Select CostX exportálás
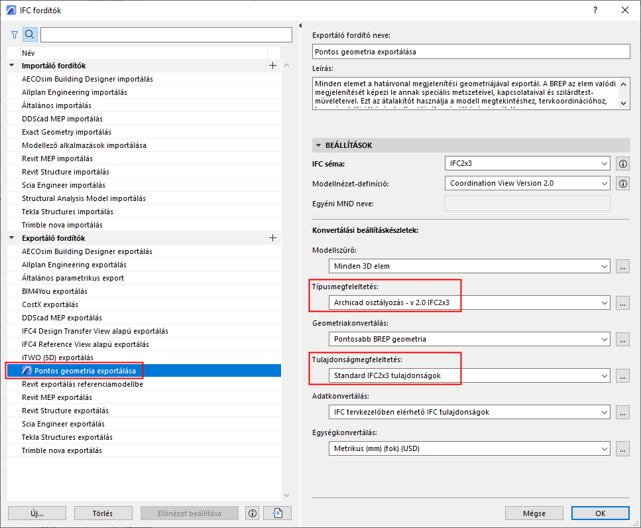Image resolution: width=641 pixels, height=528 pixels. (145, 304)
